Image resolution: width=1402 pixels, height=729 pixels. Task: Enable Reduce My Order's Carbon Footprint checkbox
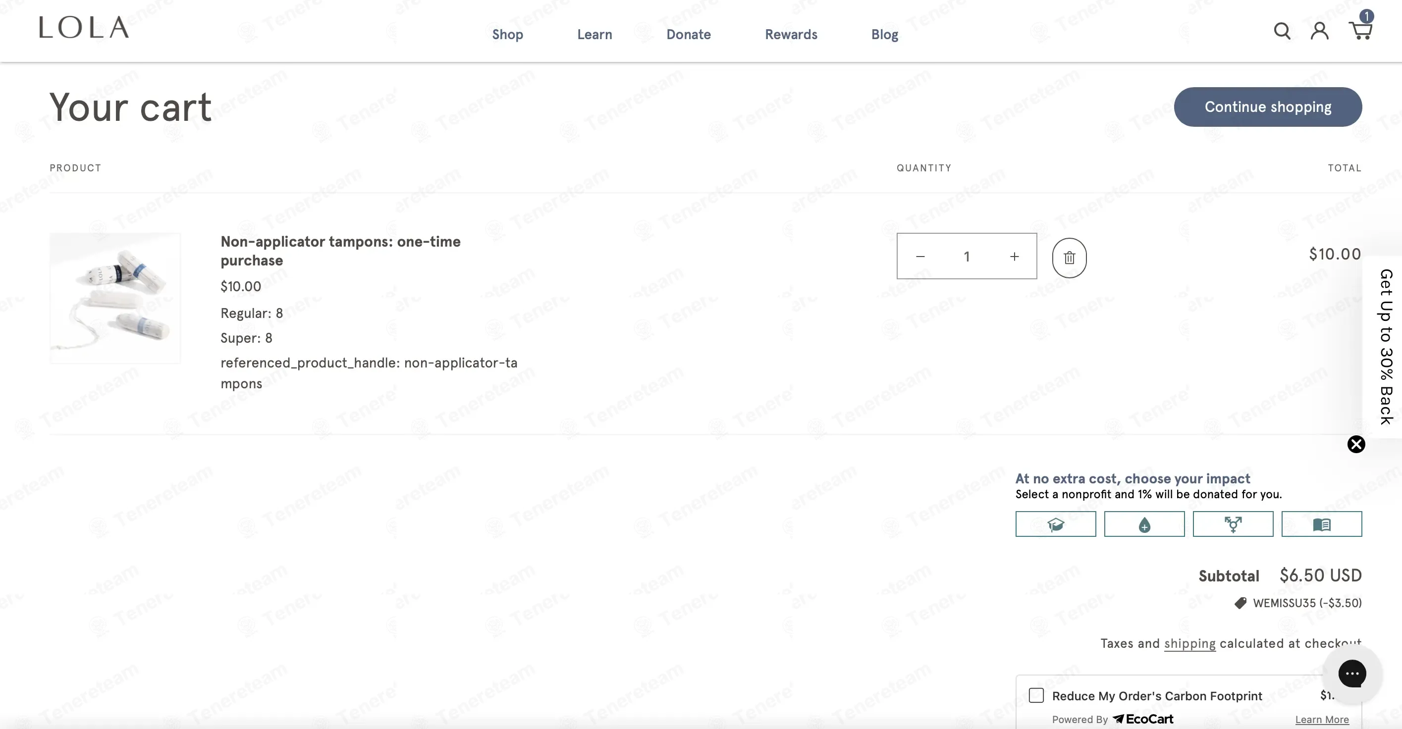(1036, 695)
